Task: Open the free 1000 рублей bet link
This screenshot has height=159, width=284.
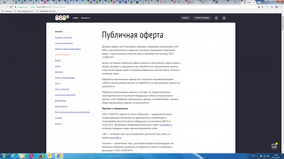Action: 72,112
